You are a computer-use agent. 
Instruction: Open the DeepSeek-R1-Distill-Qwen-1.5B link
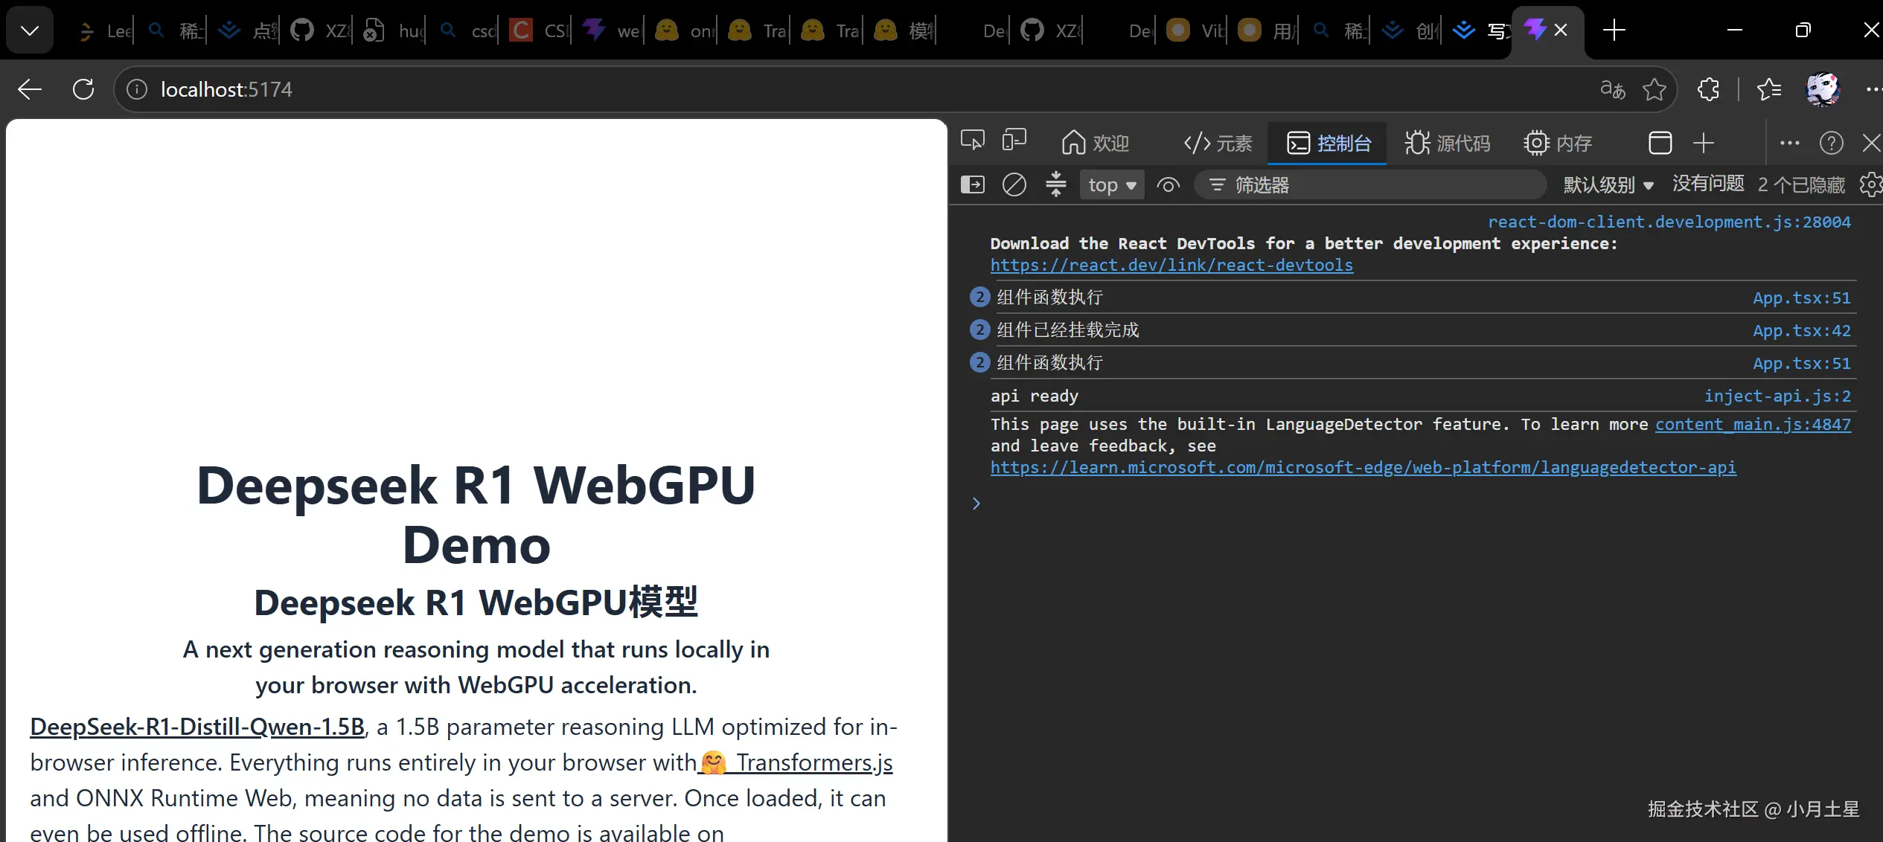(197, 726)
